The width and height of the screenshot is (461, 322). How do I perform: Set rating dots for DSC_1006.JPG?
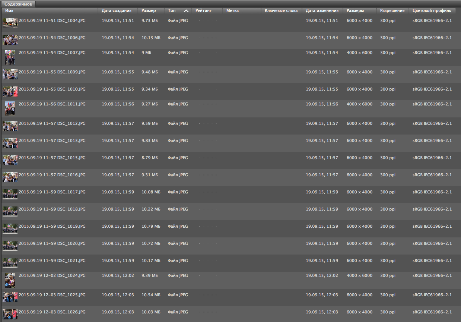(x=208, y=38)
